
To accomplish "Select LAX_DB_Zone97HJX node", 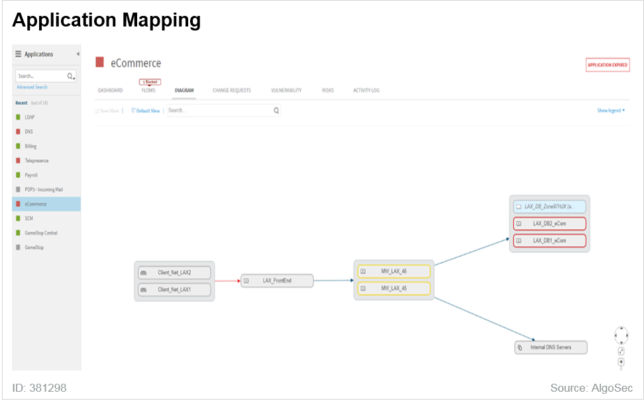I will [x=549, y=207].
